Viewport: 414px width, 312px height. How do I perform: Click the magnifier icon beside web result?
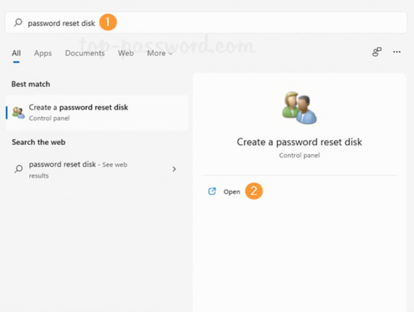(19, 169)
